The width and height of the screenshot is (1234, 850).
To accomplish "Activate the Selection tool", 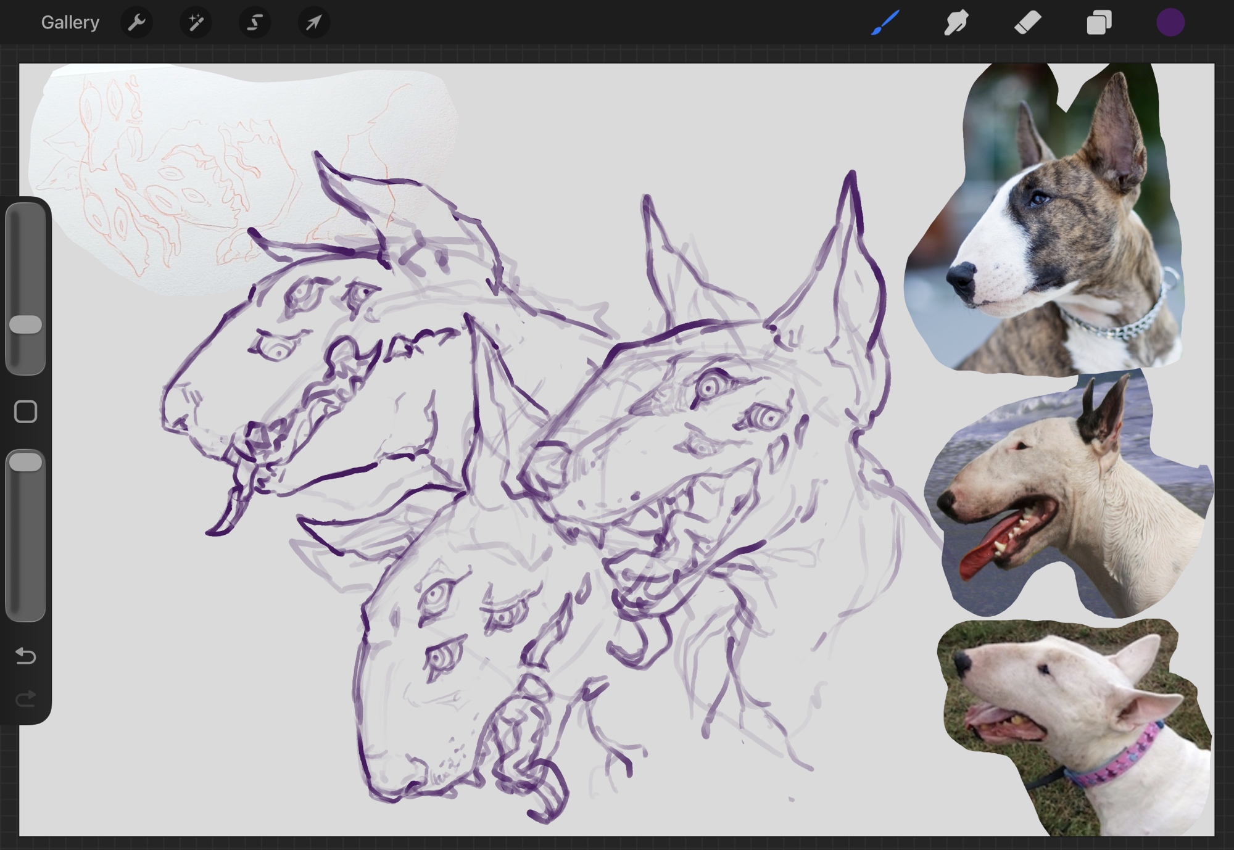I will click(254, 23).
